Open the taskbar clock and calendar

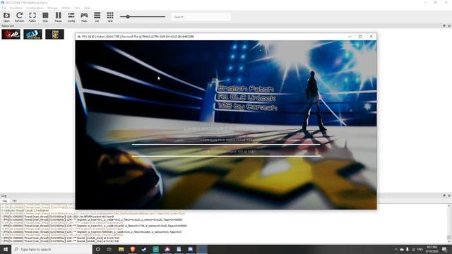432,249
